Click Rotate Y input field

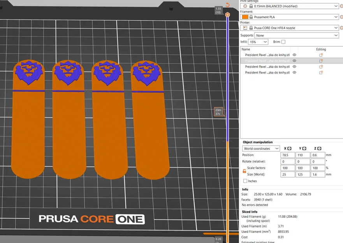(303, 161)
